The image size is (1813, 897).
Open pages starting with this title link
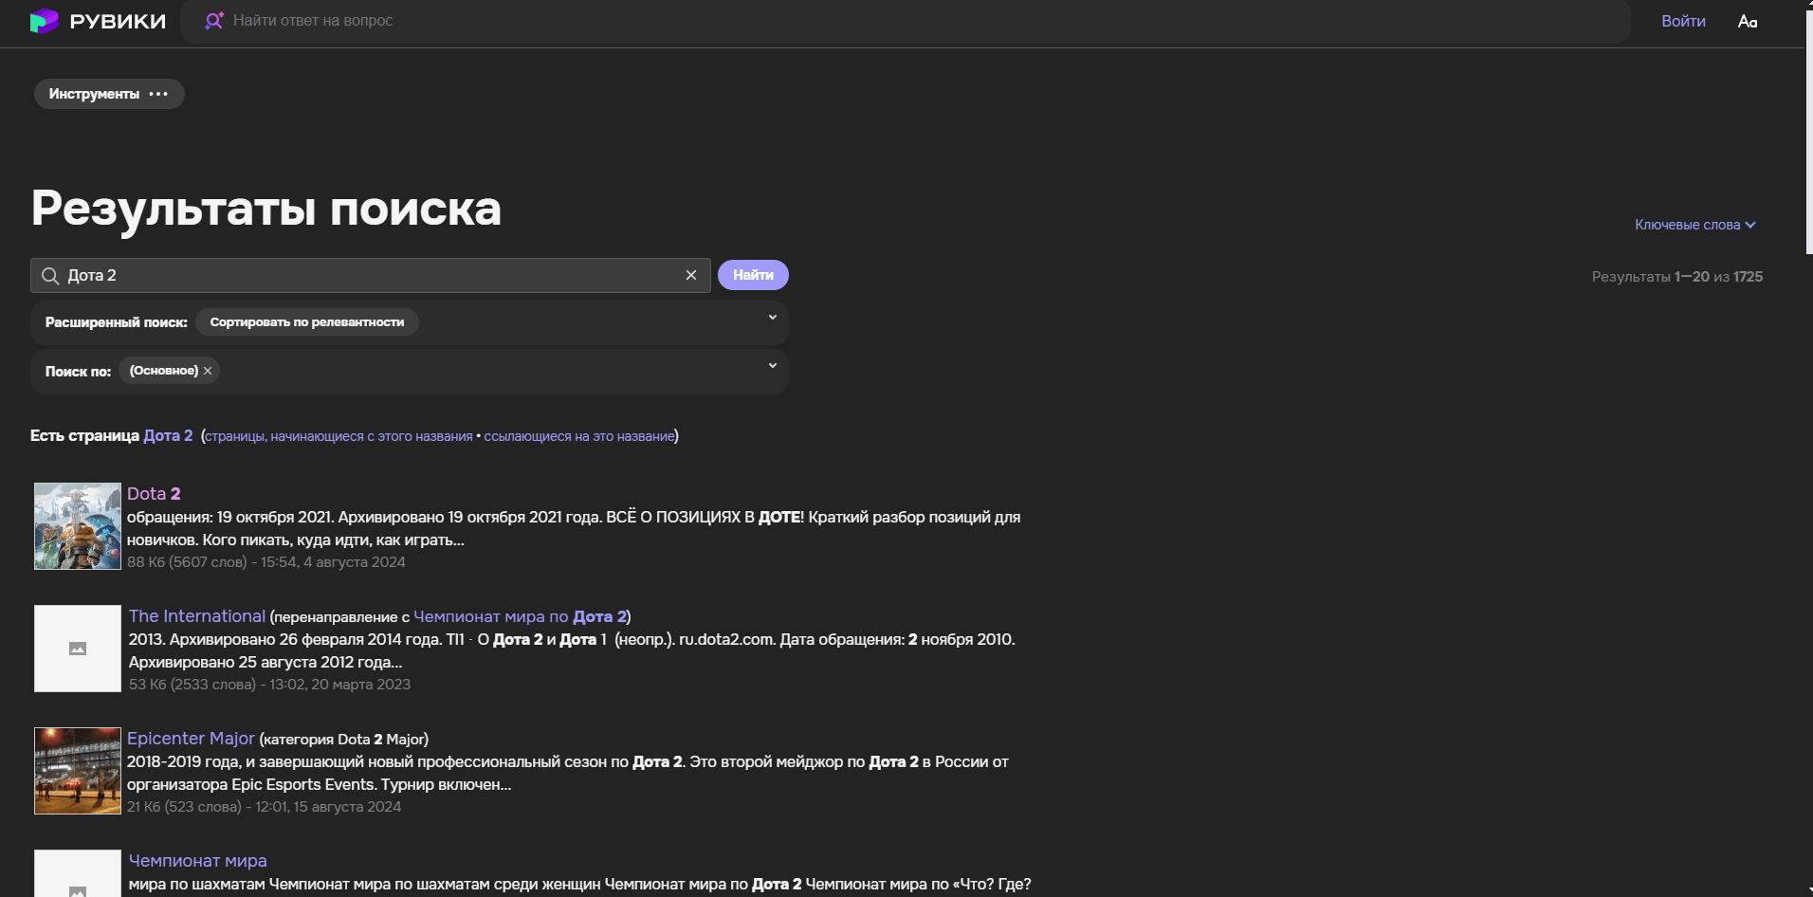(x=339, y=436)
